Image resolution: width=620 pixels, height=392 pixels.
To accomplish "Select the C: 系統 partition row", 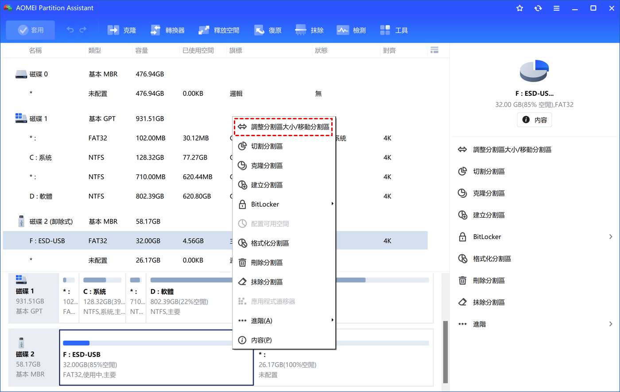I will [x=215, y=157].
